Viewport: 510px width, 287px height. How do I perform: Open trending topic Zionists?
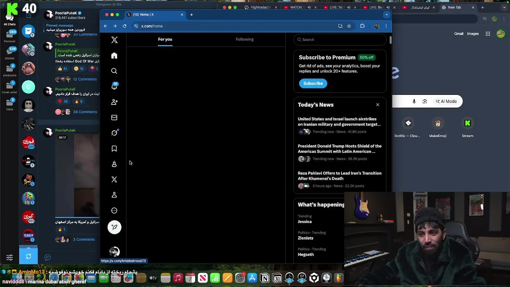coord(306,238)
